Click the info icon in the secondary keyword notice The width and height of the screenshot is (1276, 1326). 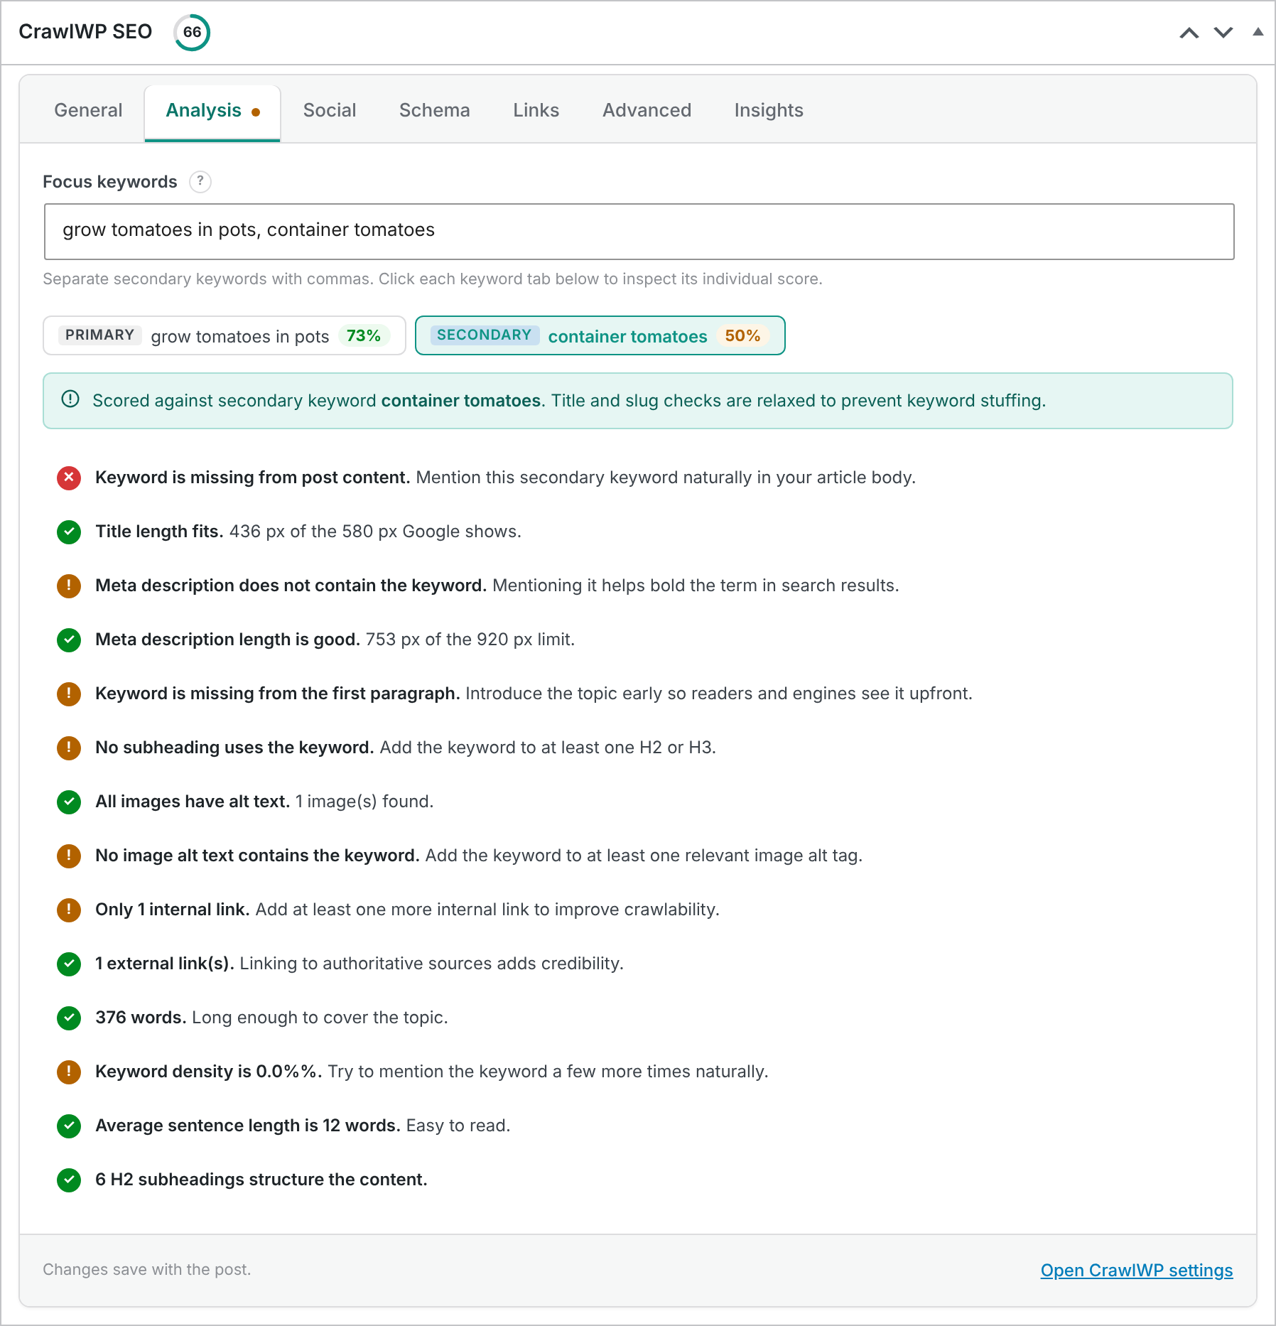(x=70, y=399)
